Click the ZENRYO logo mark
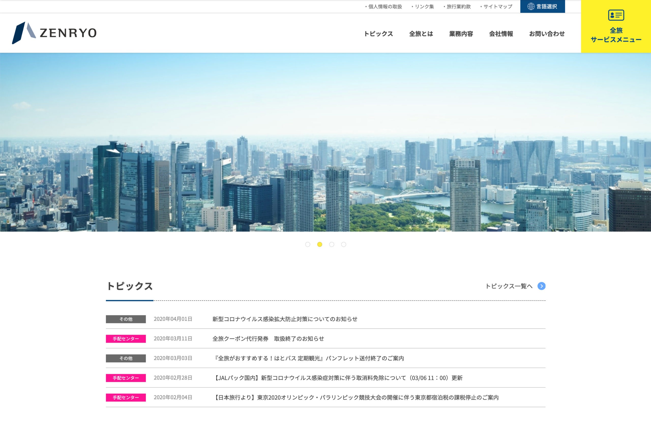651x436 pixels. click(24, 33)
